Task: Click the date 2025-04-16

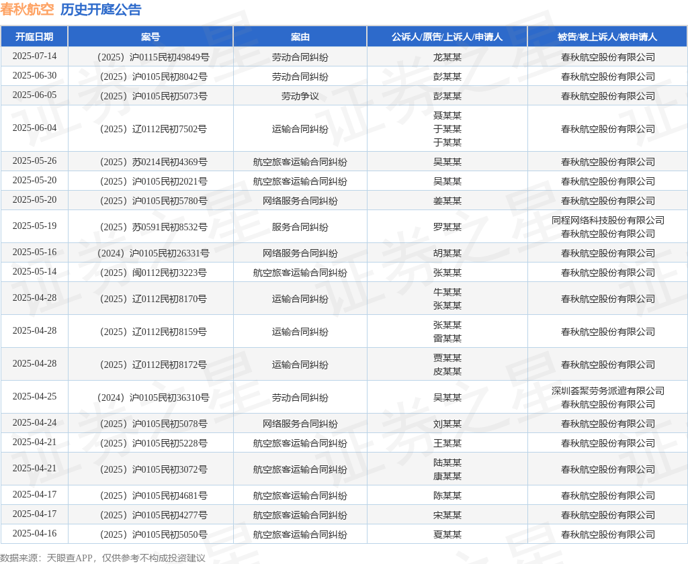Action: point(34,533)
